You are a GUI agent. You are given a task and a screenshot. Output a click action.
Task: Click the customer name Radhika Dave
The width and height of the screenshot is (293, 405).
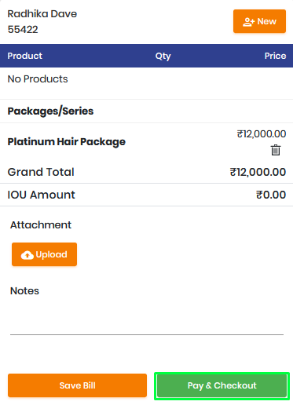tap(42, 14)
